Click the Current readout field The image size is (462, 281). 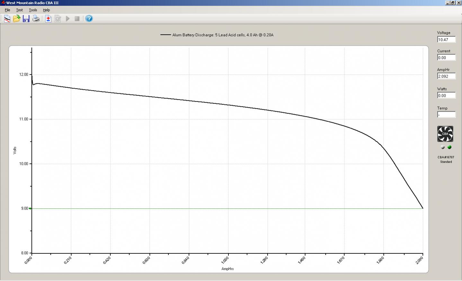click(x=446, y=58)
